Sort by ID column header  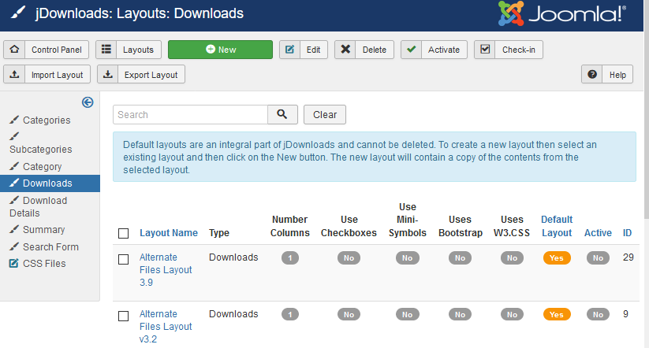coord(627,233)
